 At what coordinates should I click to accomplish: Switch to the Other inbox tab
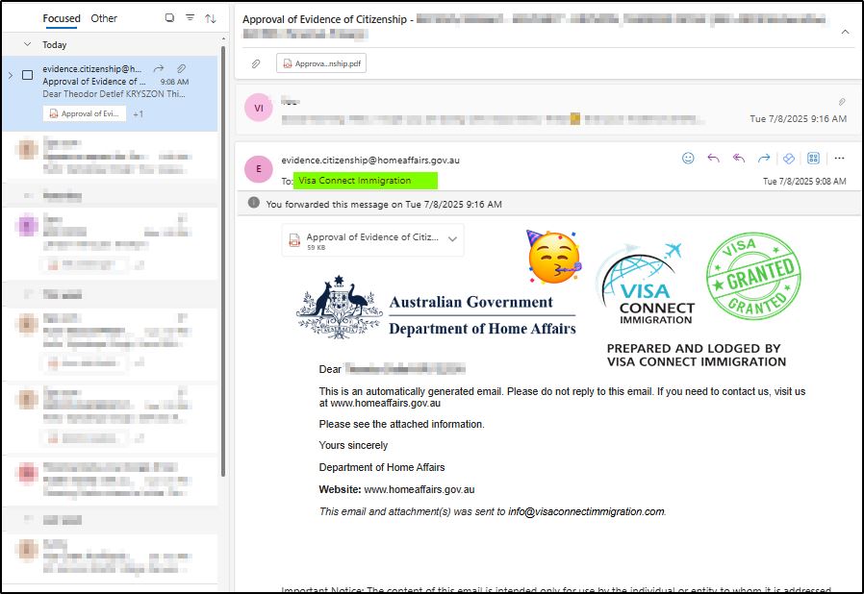tap(104, 18)
